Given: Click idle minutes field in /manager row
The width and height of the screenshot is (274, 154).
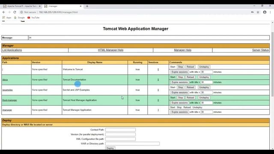Looking at the screenshot, I should 206,112.
